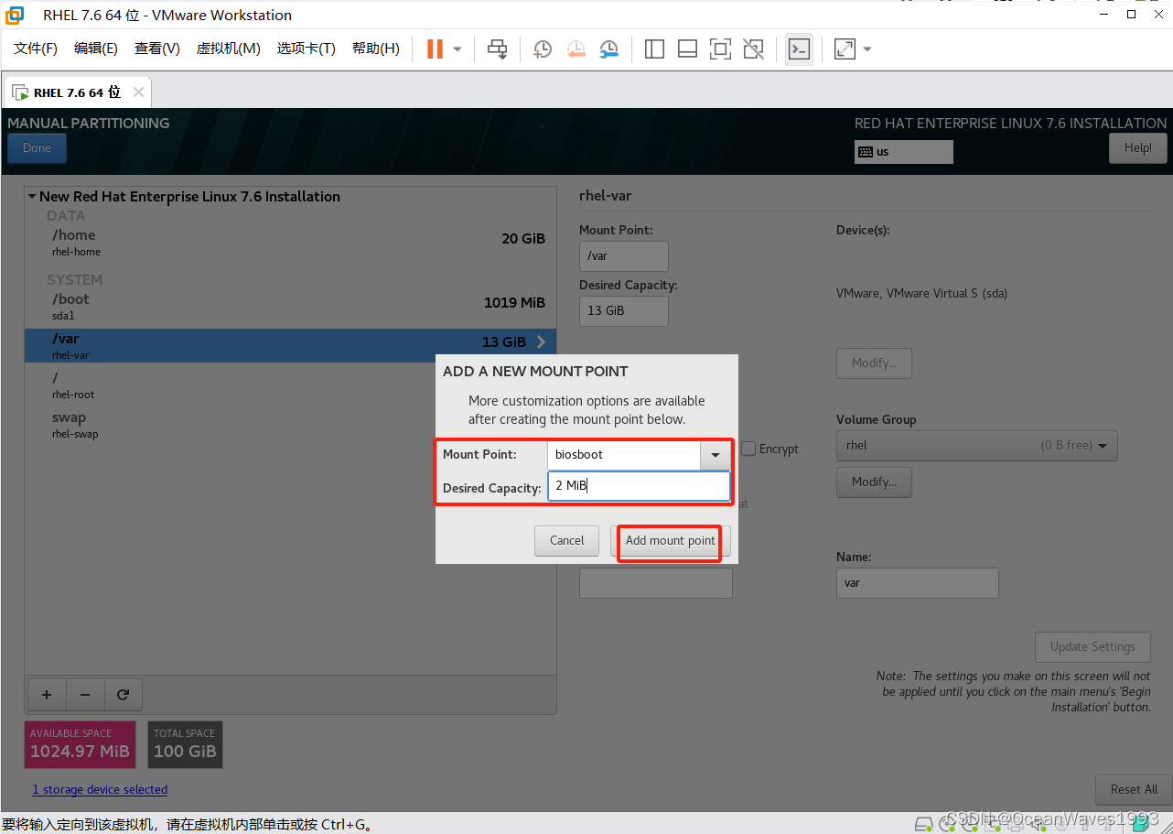Open the 帮助(H) menu

376,49
